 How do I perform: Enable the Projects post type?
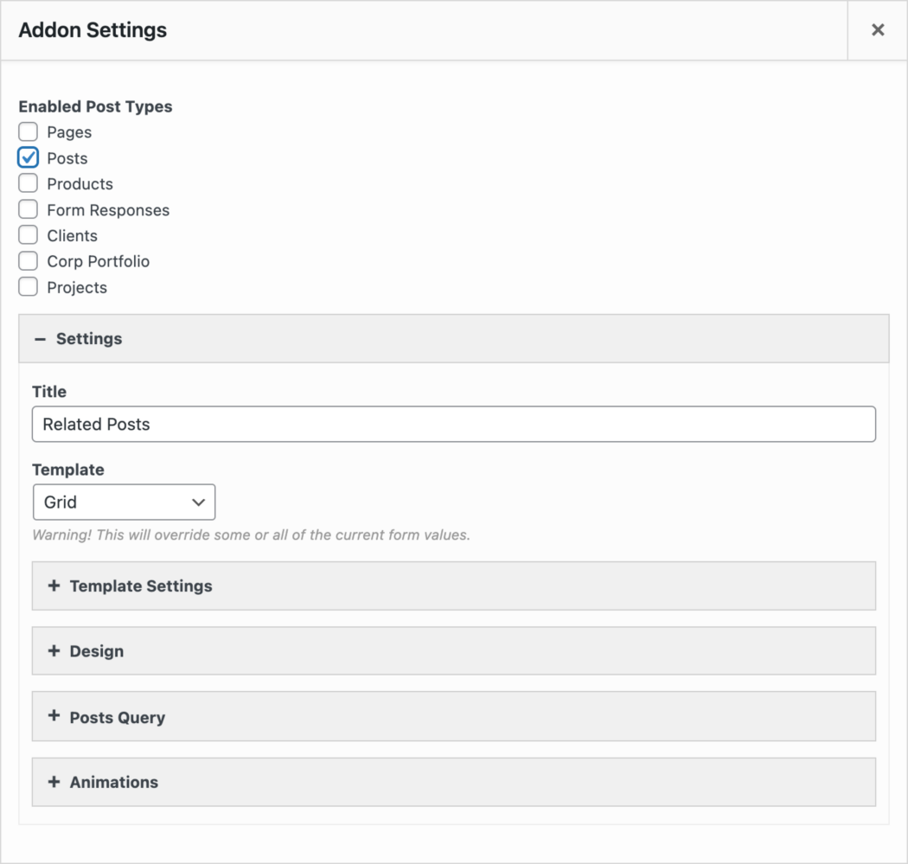[x=29, y=286]
